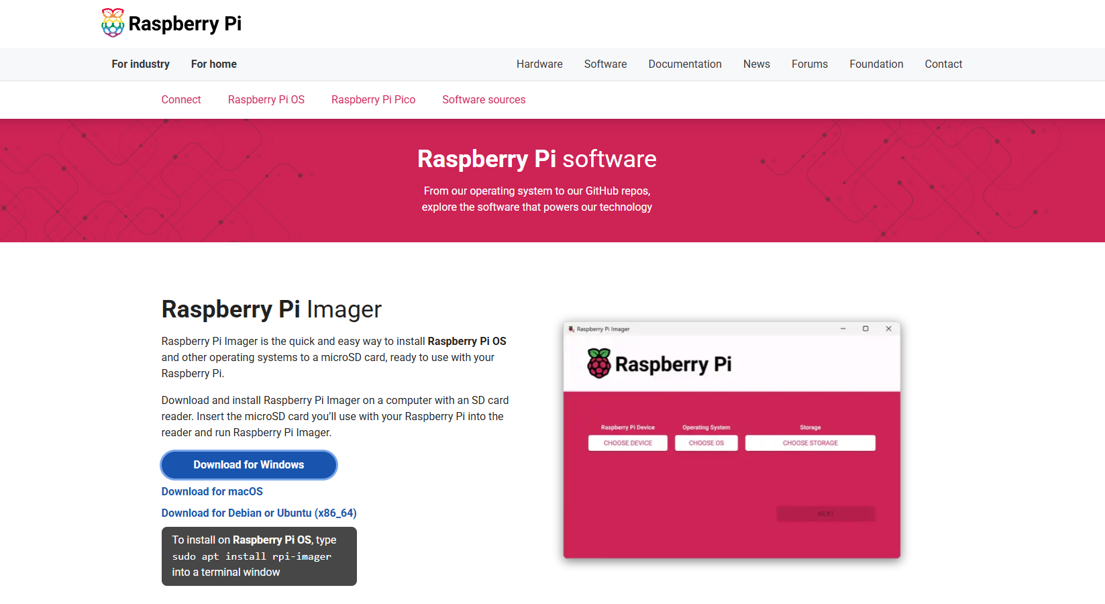Go to Software sources

tap(484, 99)
